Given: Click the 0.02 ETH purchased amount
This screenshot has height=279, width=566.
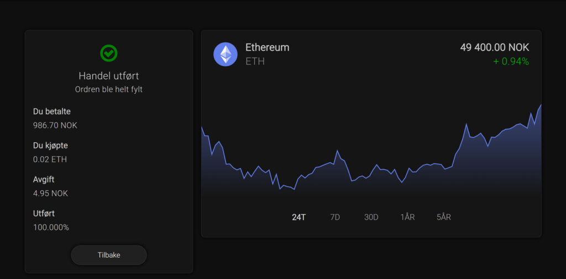Looking at the screenshot, I should [x=50, y=159].
